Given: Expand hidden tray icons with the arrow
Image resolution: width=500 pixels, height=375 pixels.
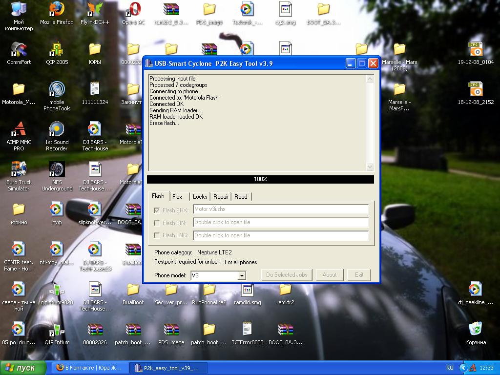Looking at the screenshot, I should (x=463, y=368).
